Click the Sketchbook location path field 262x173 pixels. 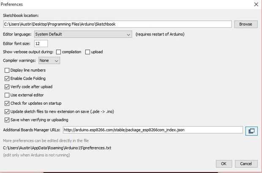tap(117, 24)
